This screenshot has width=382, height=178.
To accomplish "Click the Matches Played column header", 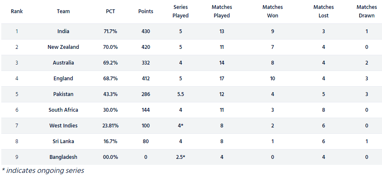I will tap(221, 11).
